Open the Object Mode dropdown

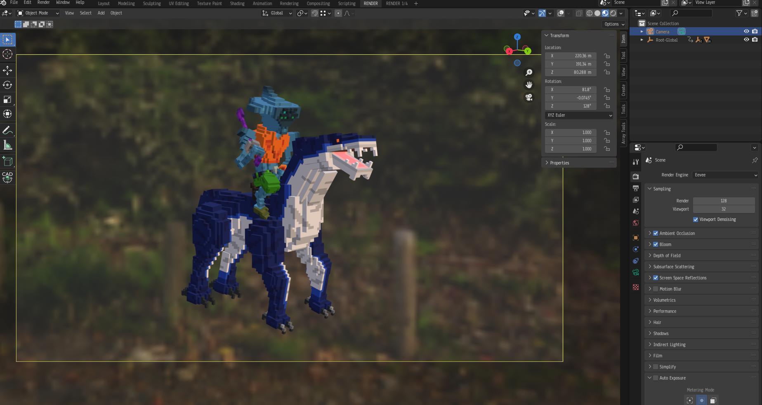(38, 13)
